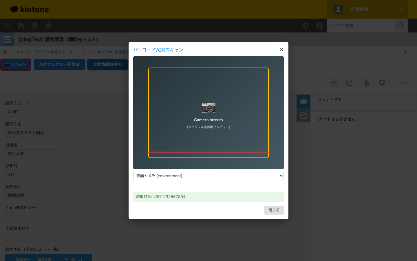Close the barcode scan dialog with X
Image resolution: width=417 pixels, height=261 pixels.
pyautogui.click(x=281, y=50)
